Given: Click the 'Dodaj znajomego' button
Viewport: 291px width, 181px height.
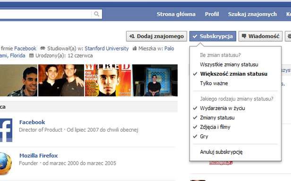Looking at the screenshot, I should 156,36.
